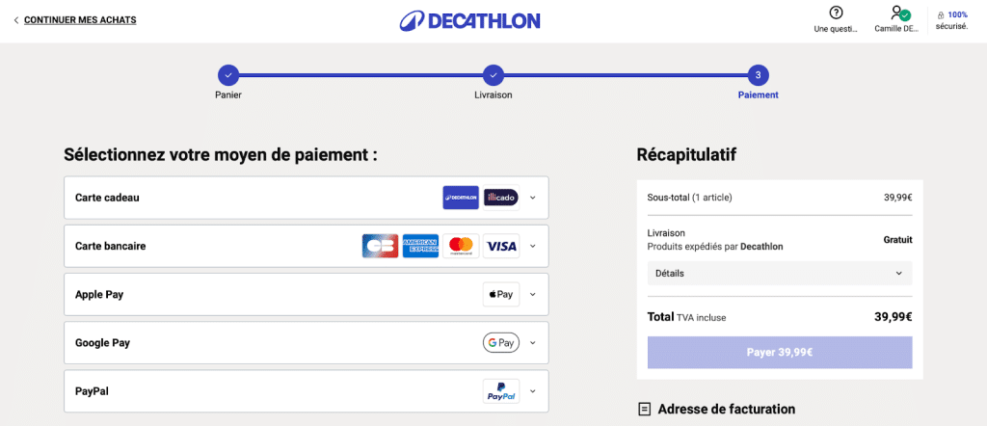
Task: Open the help question mark icon
Action: point(836,13)
